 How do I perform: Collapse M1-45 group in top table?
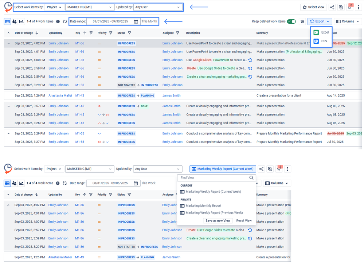tap(9, 106)
